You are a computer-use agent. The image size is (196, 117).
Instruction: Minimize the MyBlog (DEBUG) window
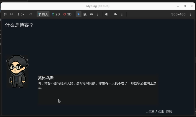tap(178, 6)
